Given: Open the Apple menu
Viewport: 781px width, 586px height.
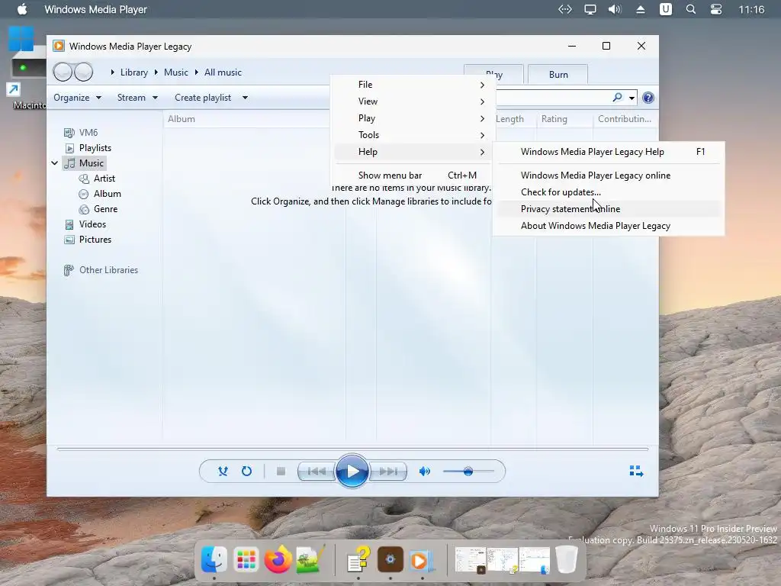Looking at the screenshot, I should click(x=22, y=9).
